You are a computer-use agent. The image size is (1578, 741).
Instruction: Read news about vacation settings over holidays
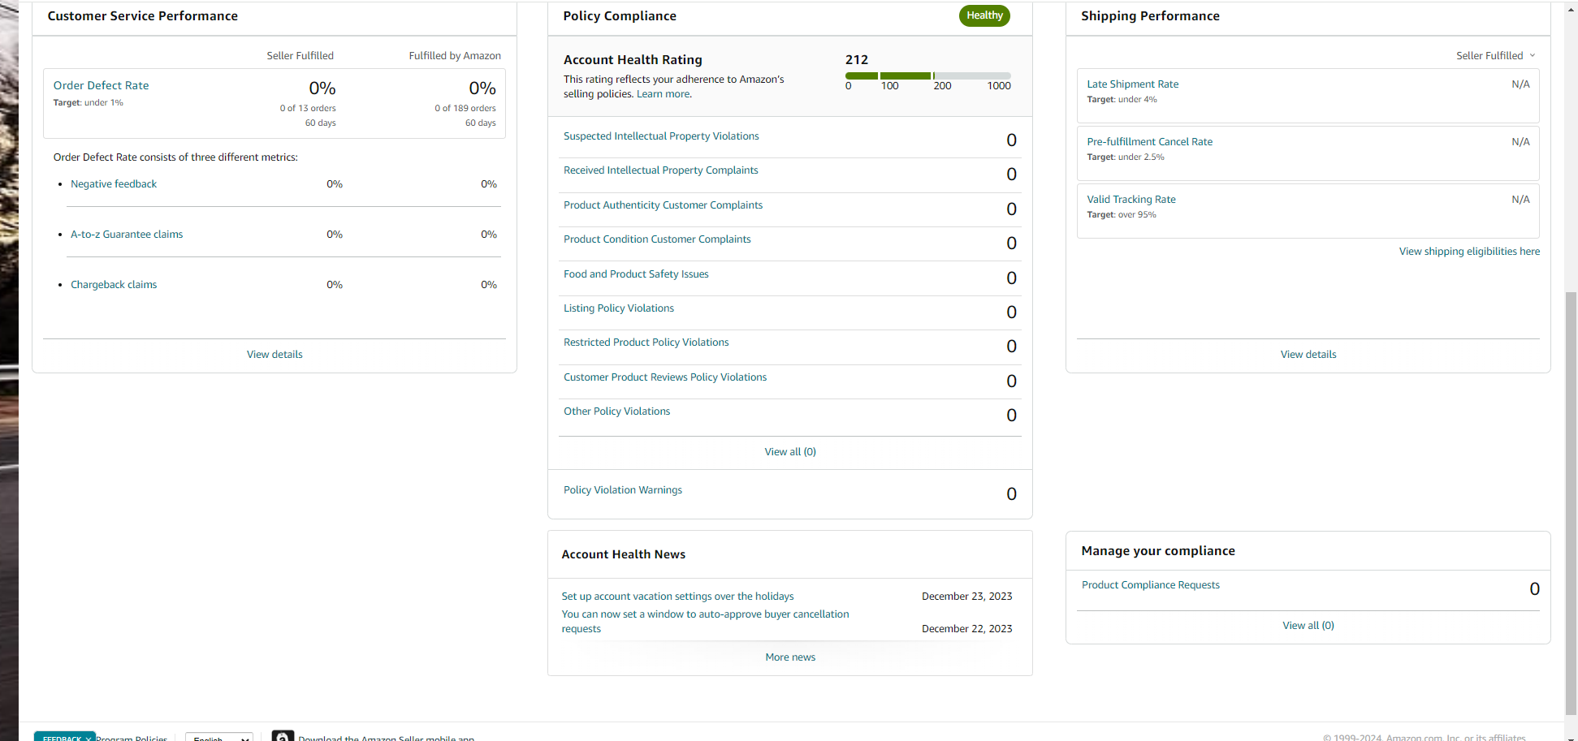point(678,597)
